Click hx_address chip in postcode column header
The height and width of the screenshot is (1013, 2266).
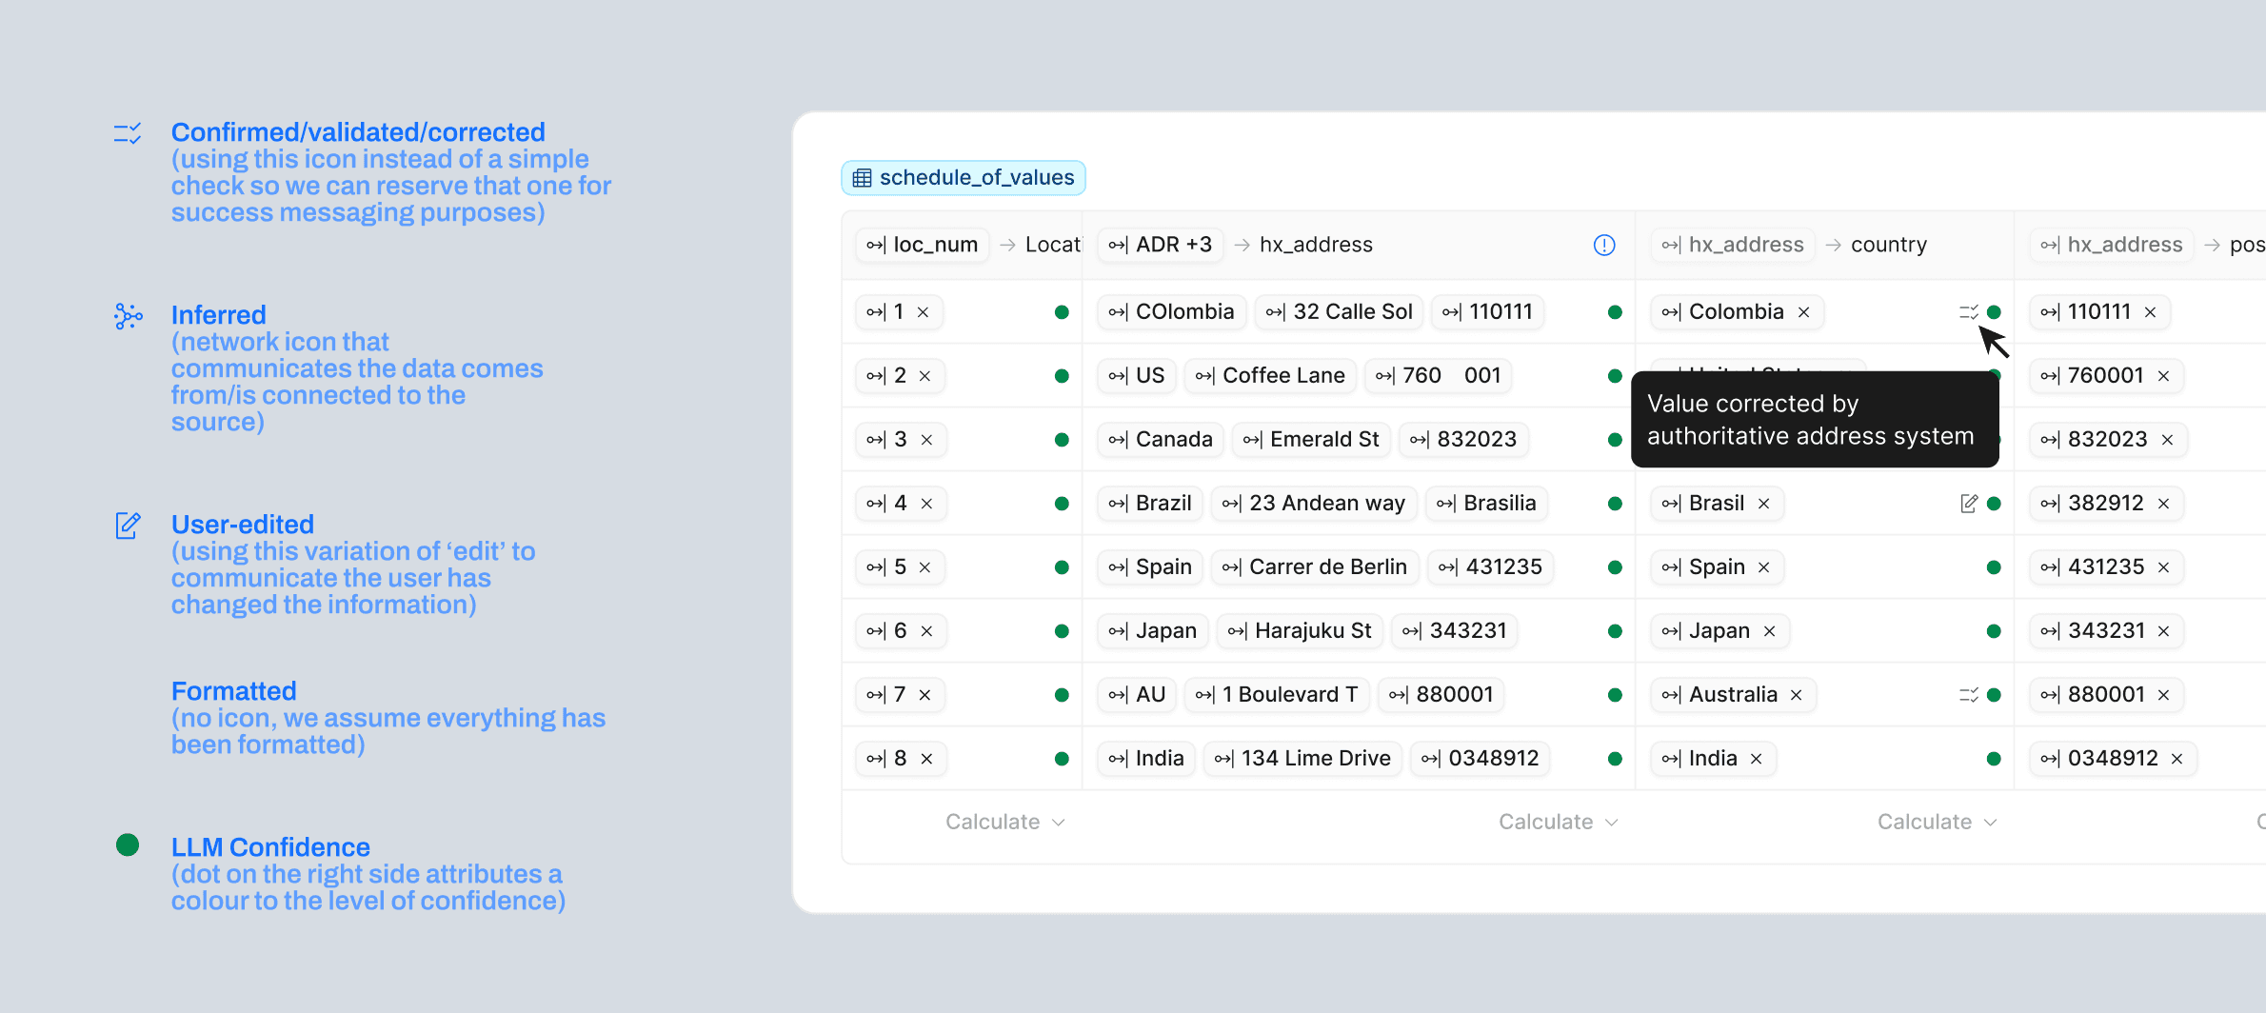(2112, 246)
